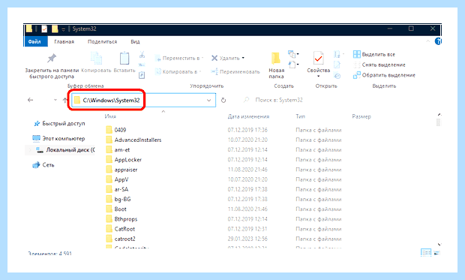
Task: Switch to the Поделиться tab
Action: pyautogui.click(x=102, y=41)
